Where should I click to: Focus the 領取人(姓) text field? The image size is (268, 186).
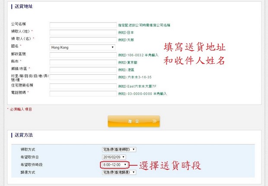coord(83,32)
